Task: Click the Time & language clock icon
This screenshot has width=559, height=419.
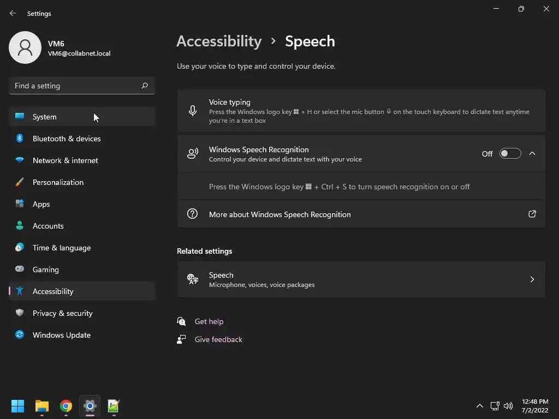Action: [20, 247]
